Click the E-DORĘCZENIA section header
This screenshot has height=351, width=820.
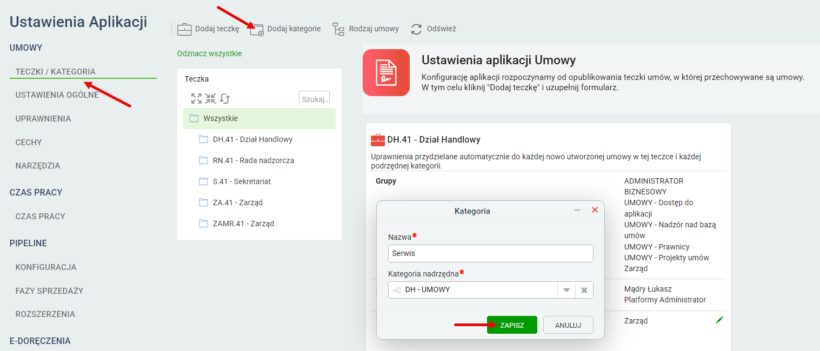40,341
